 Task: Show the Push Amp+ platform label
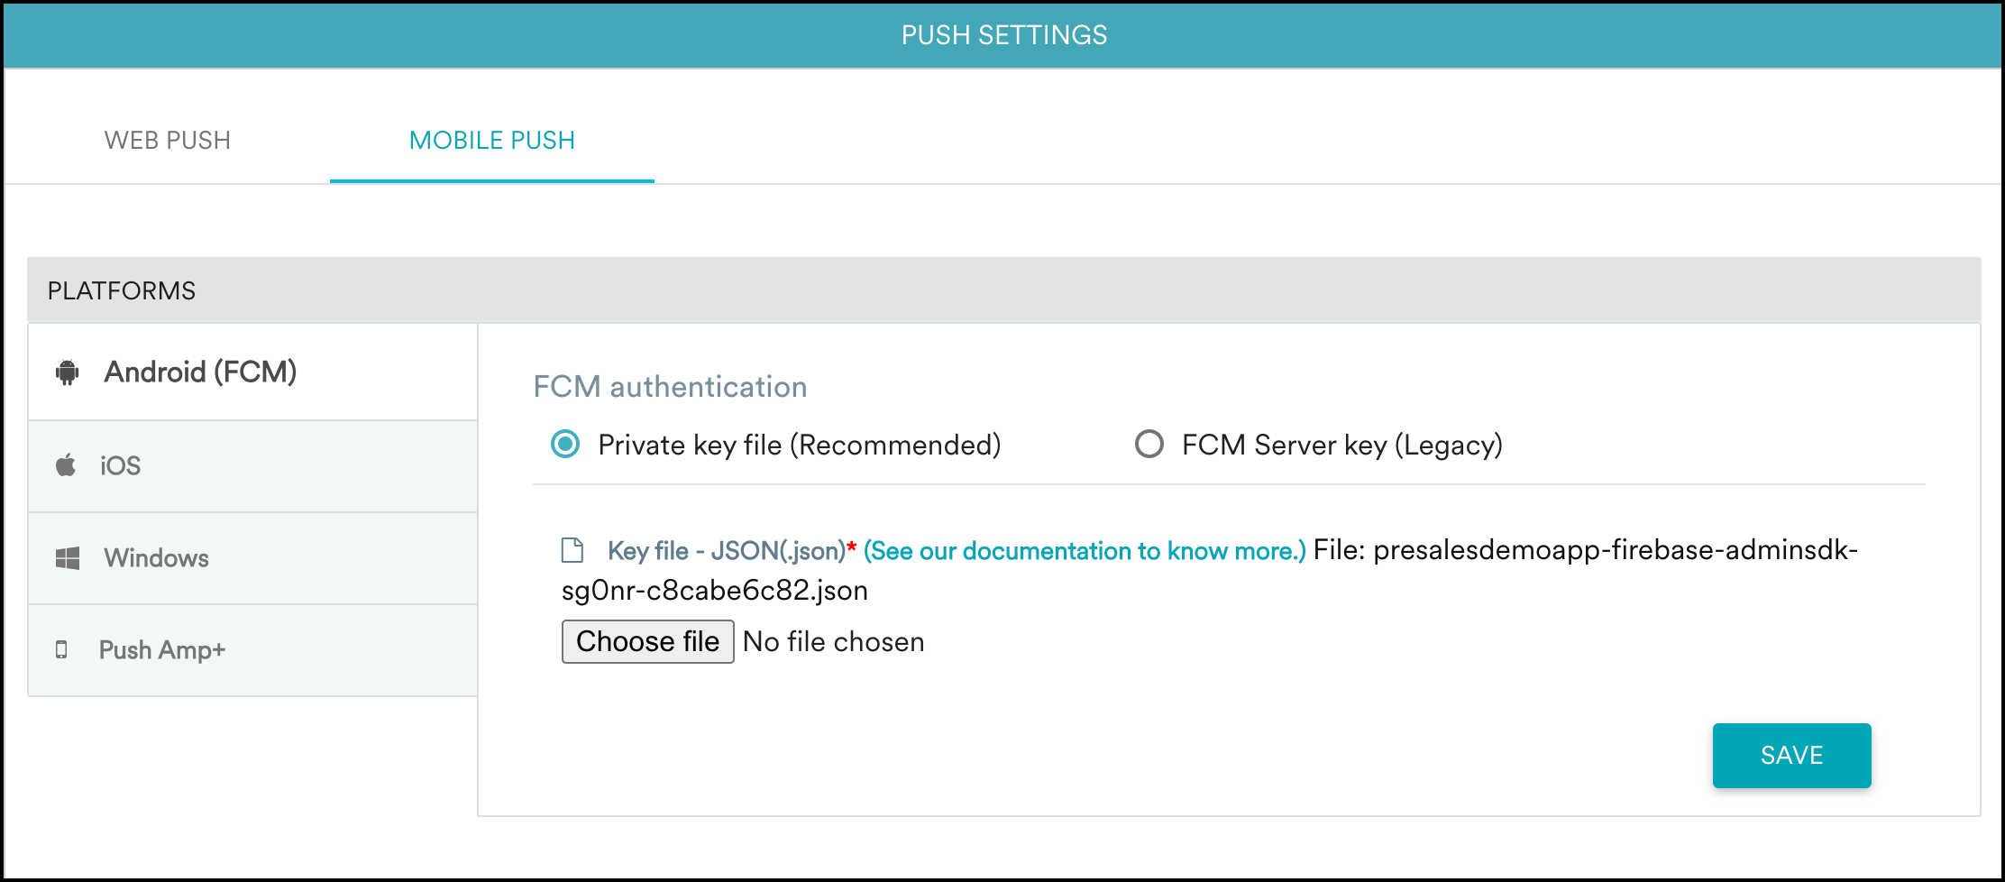tap(162, 649)
